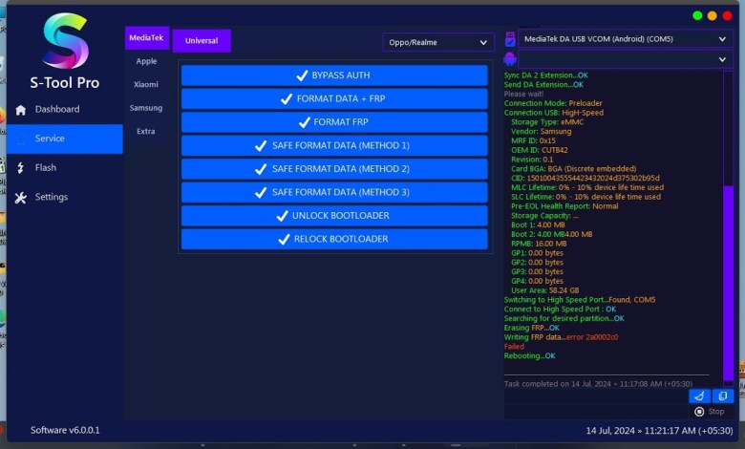Select the Service item in the sidebar
Image resolution: width=745 pixels, height=449 pixels.
click(x=63, y=139)
